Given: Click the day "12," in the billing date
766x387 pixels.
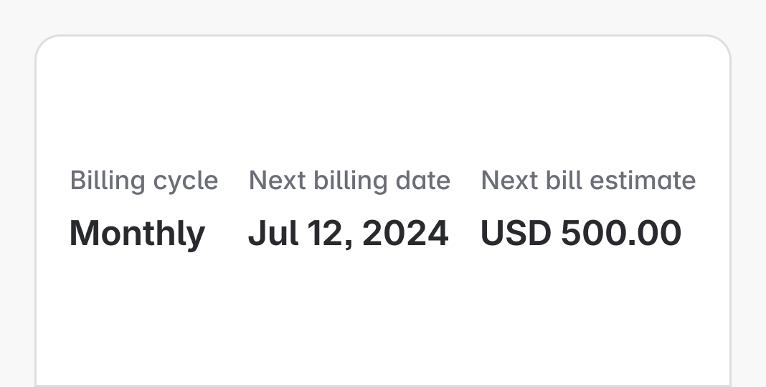Looking at the screenshot, I should (330, 234).
